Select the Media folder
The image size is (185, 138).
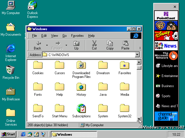point(125,89)
